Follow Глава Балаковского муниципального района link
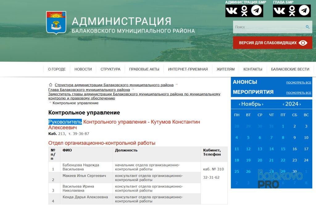This screenshot has height=205, width=316. [89, 90]
